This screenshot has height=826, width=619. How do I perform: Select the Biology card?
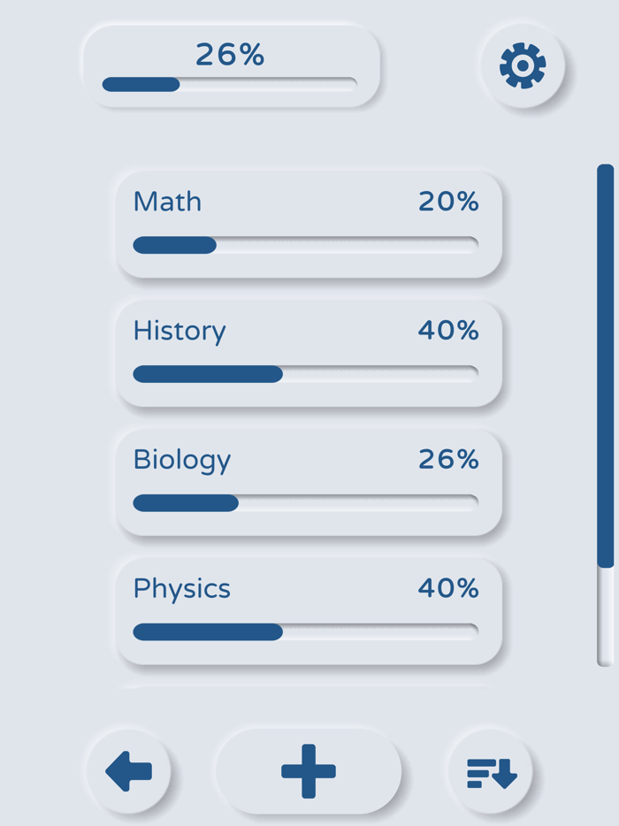coord(309,482)
